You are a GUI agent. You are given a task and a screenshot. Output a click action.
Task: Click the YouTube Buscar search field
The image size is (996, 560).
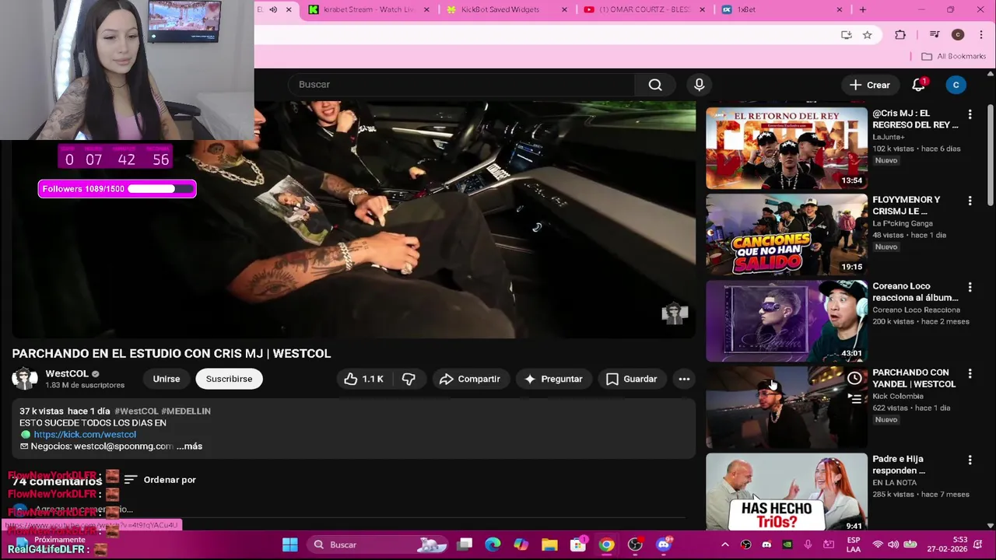461,85
